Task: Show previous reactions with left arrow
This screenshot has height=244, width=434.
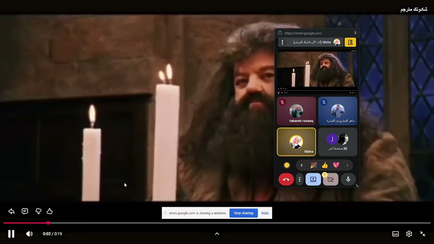Action: (x=301, y=165)
